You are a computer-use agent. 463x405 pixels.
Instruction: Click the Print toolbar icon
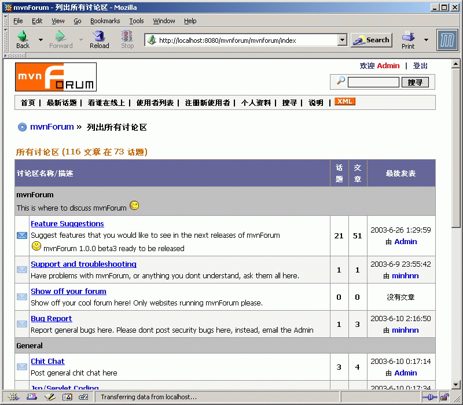408,36
